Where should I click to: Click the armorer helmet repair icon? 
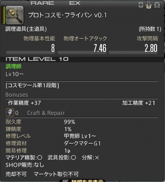(x=10, y=112)
